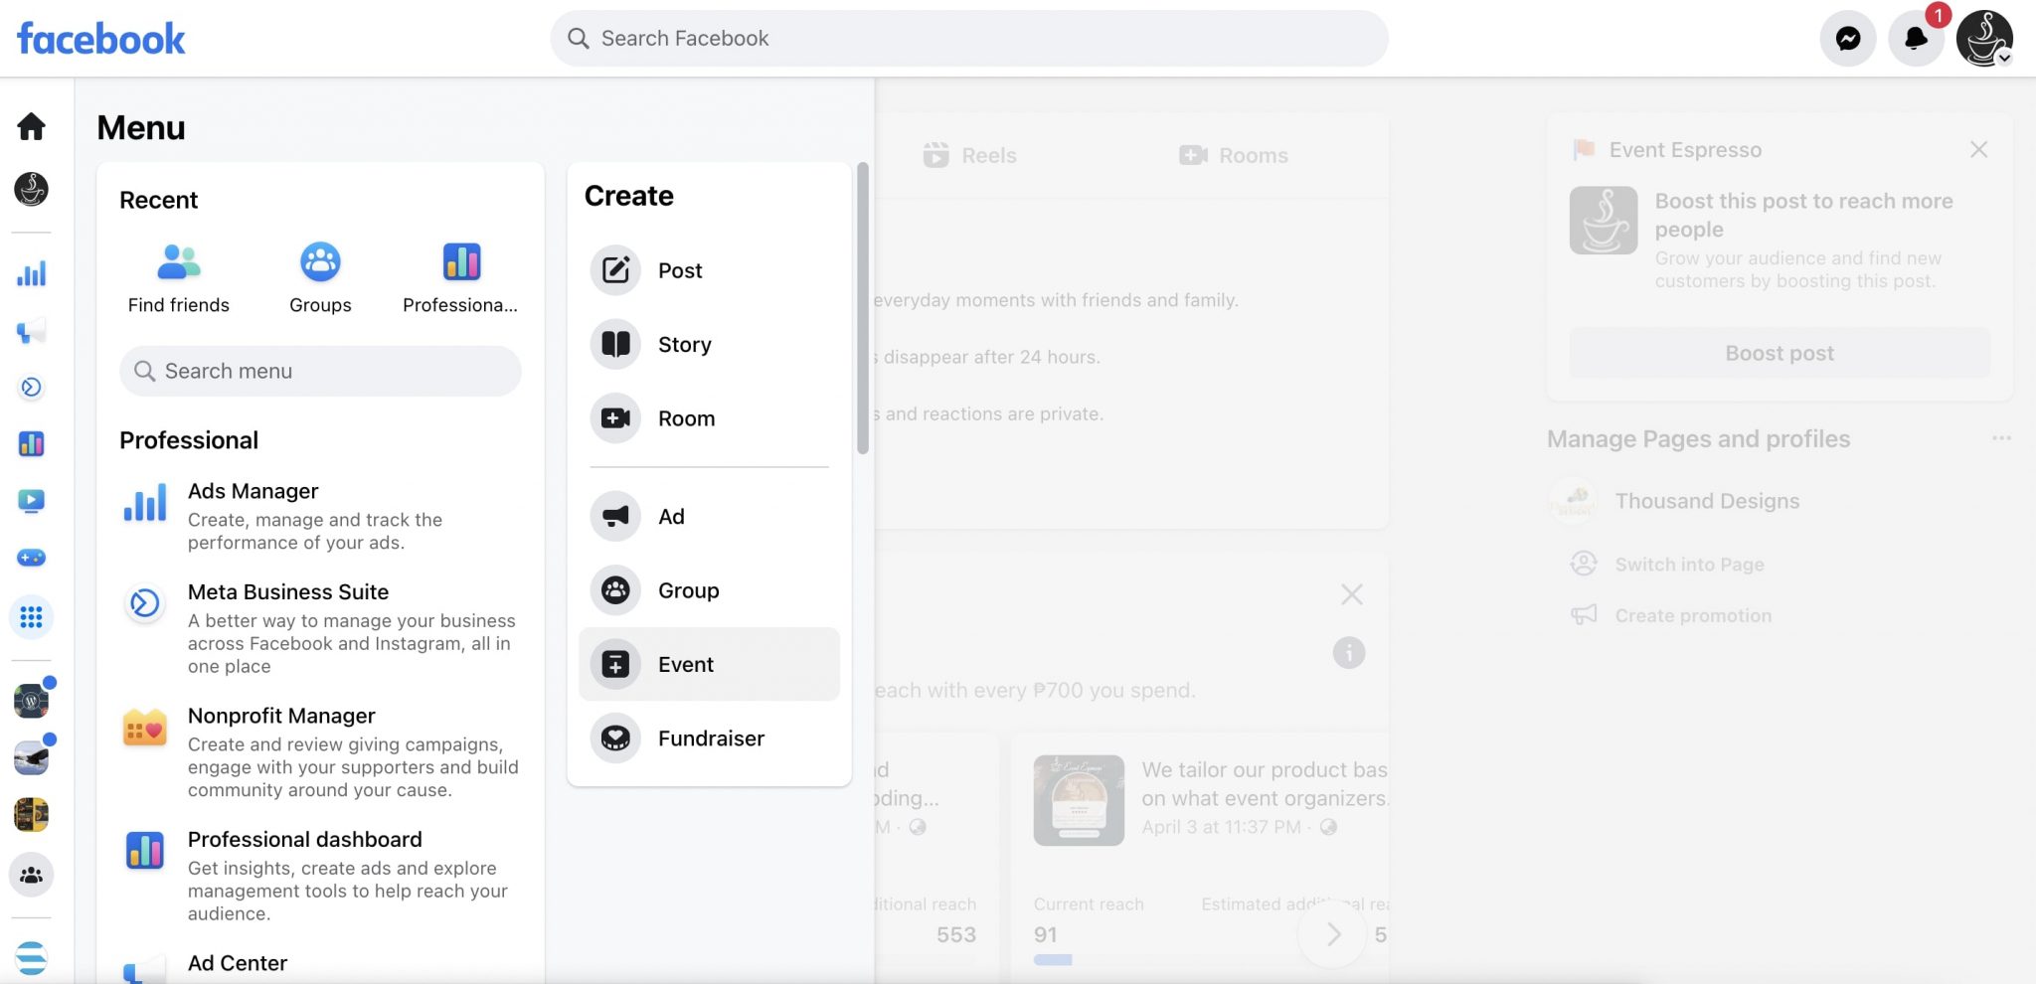Open account menu via profile picture
The width and height of the screenshot is (2036, 984).
pos(1983,39)
